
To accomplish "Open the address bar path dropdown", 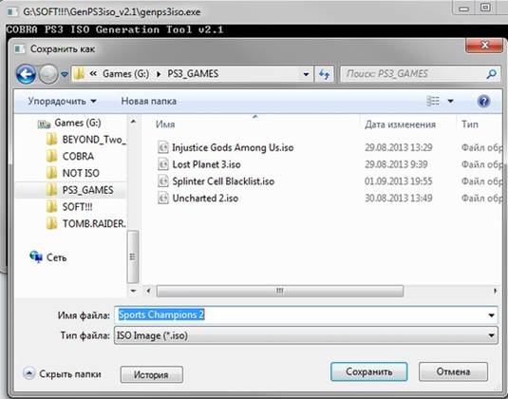I will 306,74.
